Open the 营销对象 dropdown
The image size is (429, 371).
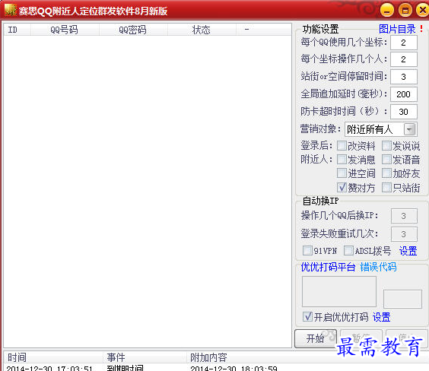tap(409, 129)
